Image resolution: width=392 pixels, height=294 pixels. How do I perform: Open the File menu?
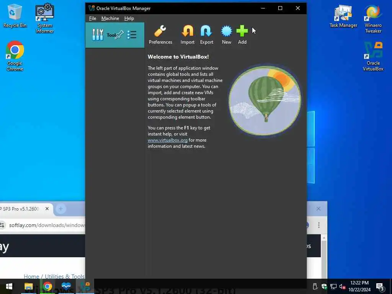tap(93, 18)
